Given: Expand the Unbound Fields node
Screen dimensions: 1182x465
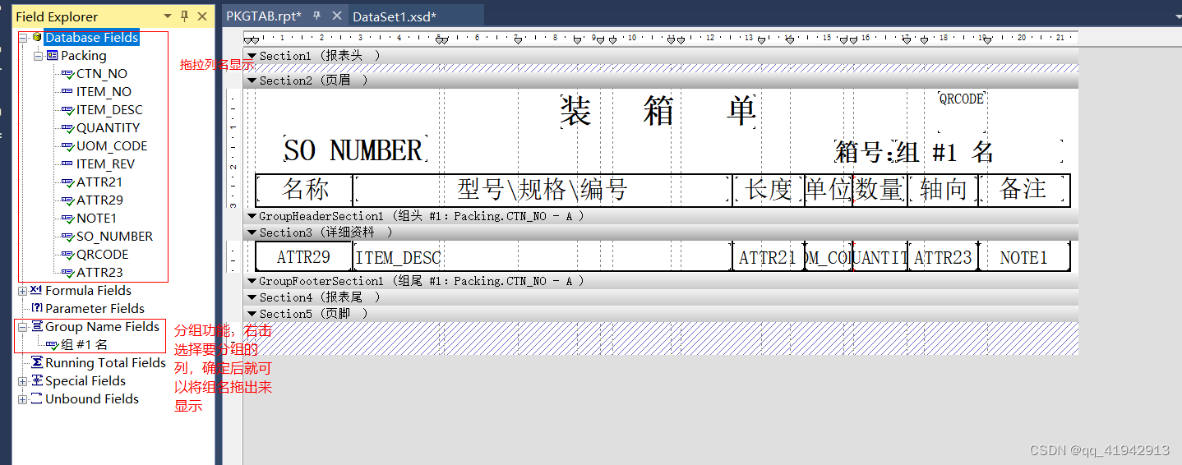Looking at the screenshot, I should [22, 399].
